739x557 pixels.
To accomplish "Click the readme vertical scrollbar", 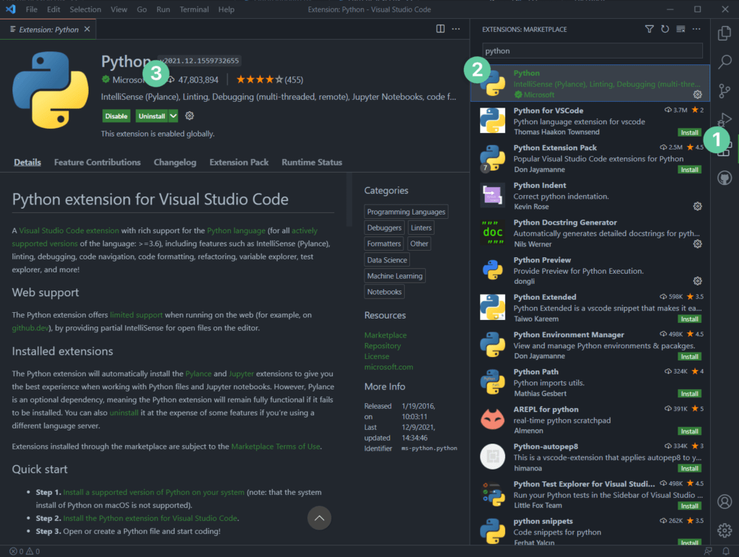I will coord(349,199).
